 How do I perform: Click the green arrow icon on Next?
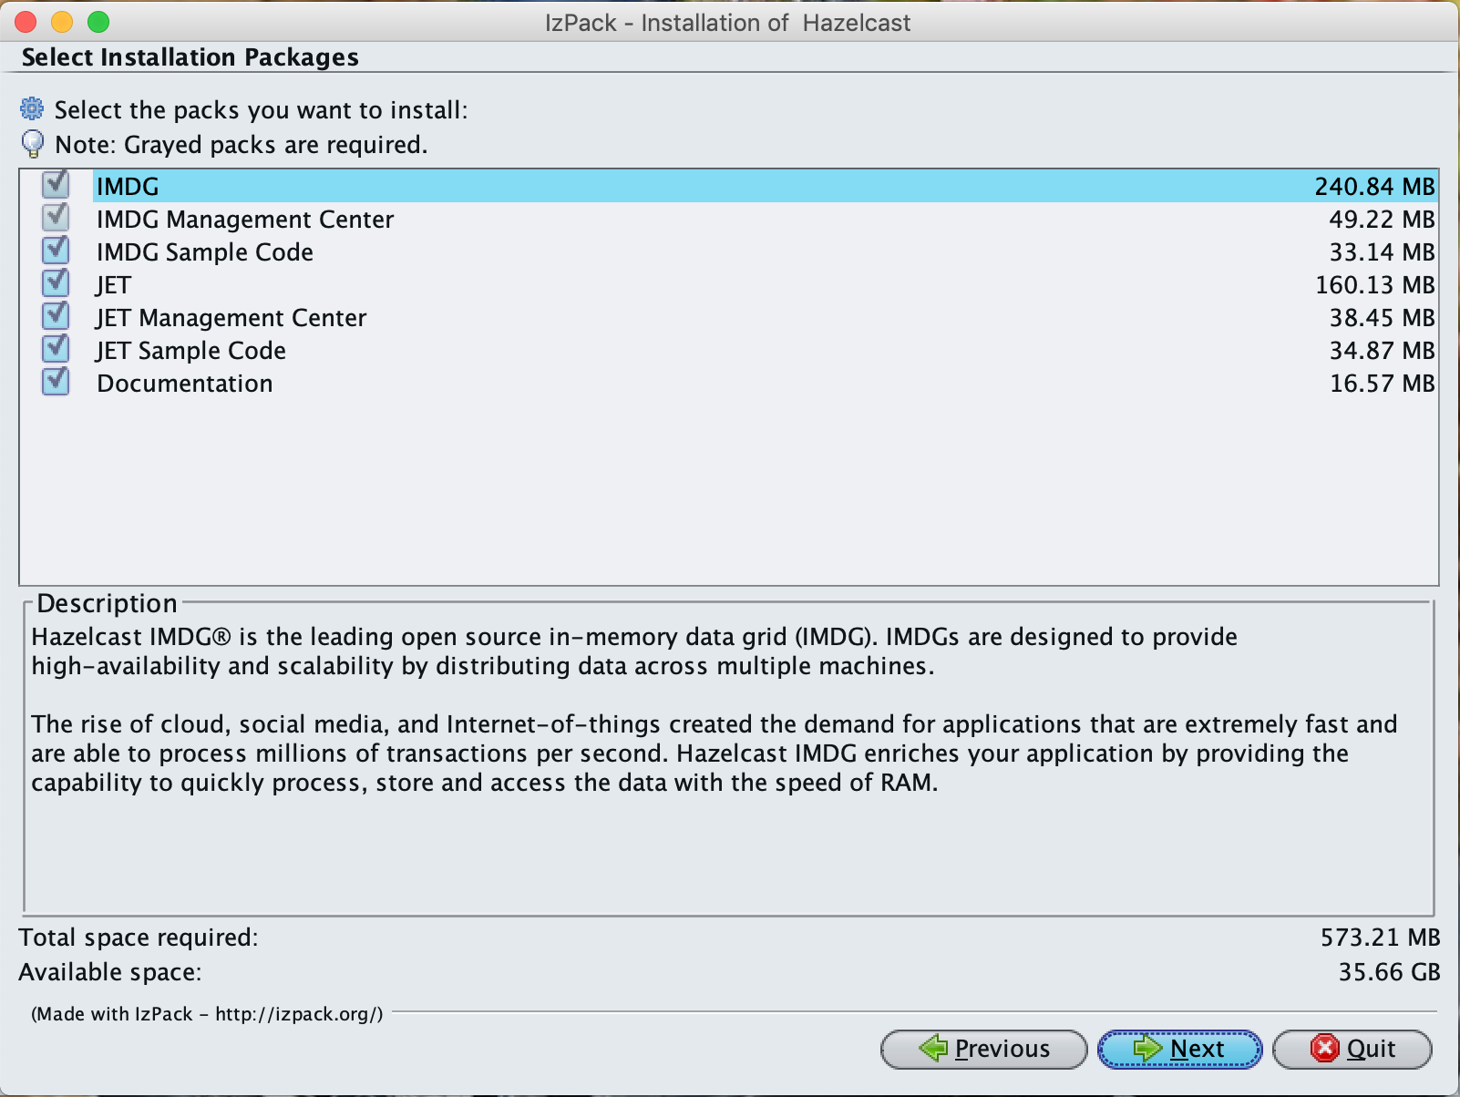point(1147,1049)
